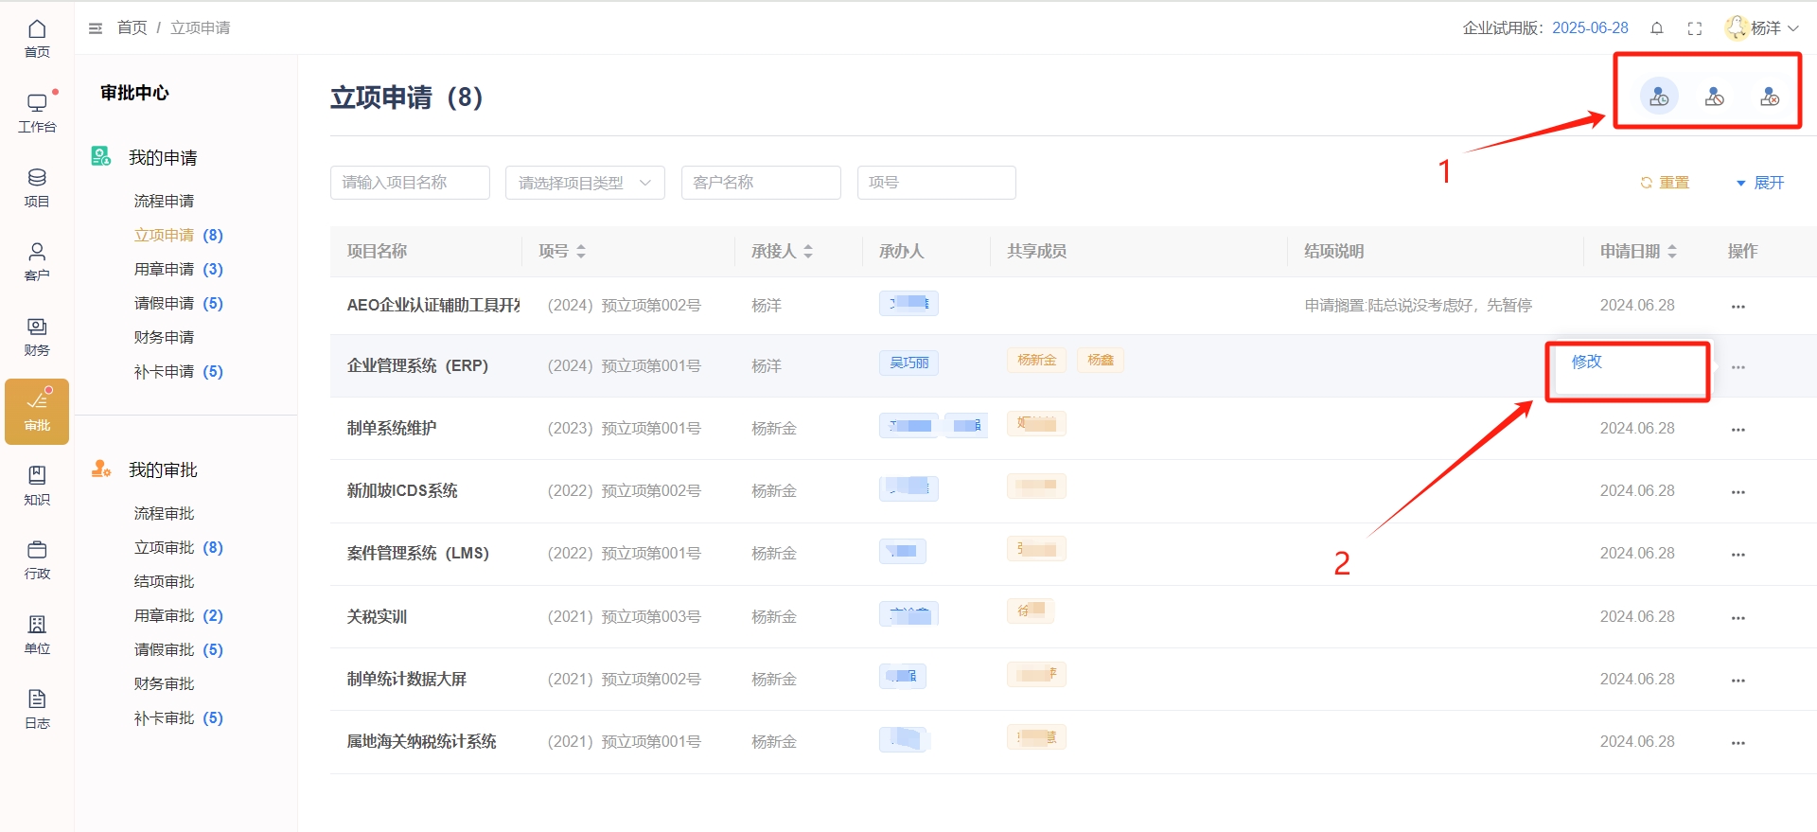Image resolution: width=1817 pixels, height=832 pixels.
Task: Click project name 新加坡ICDS系统
Action: coord(402,490)
